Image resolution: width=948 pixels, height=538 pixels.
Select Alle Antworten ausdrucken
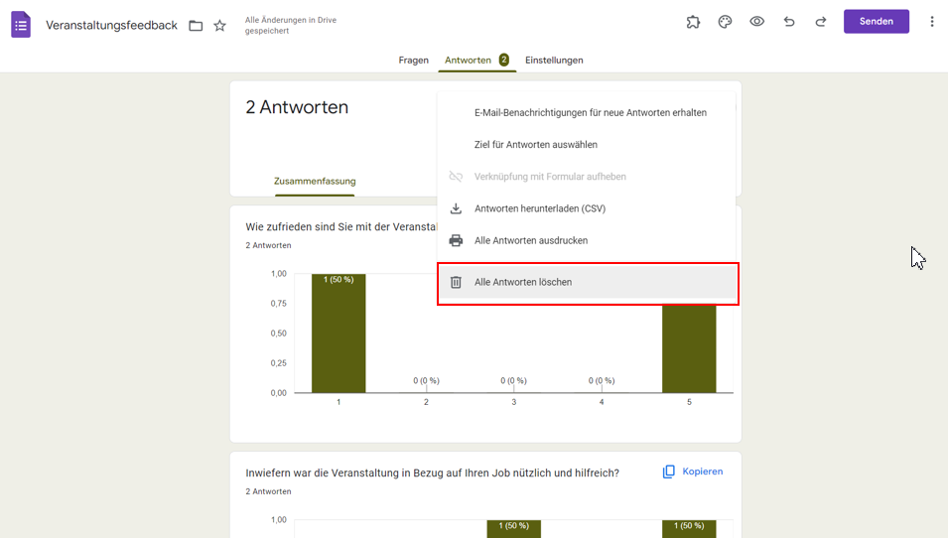click(x=587, y=240)
